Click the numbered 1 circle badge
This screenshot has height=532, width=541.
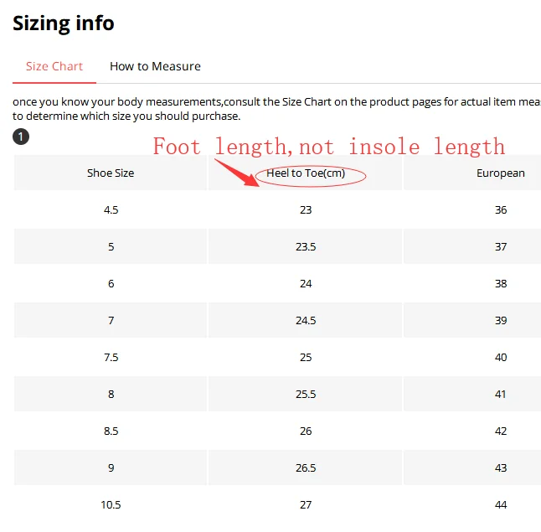pos(21,137)
